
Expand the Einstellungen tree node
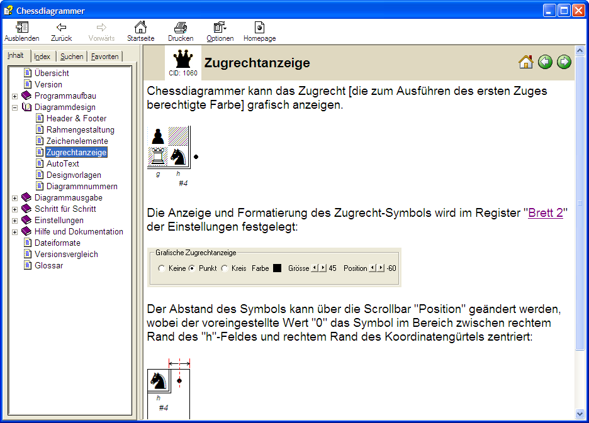[x=14, y=221]
